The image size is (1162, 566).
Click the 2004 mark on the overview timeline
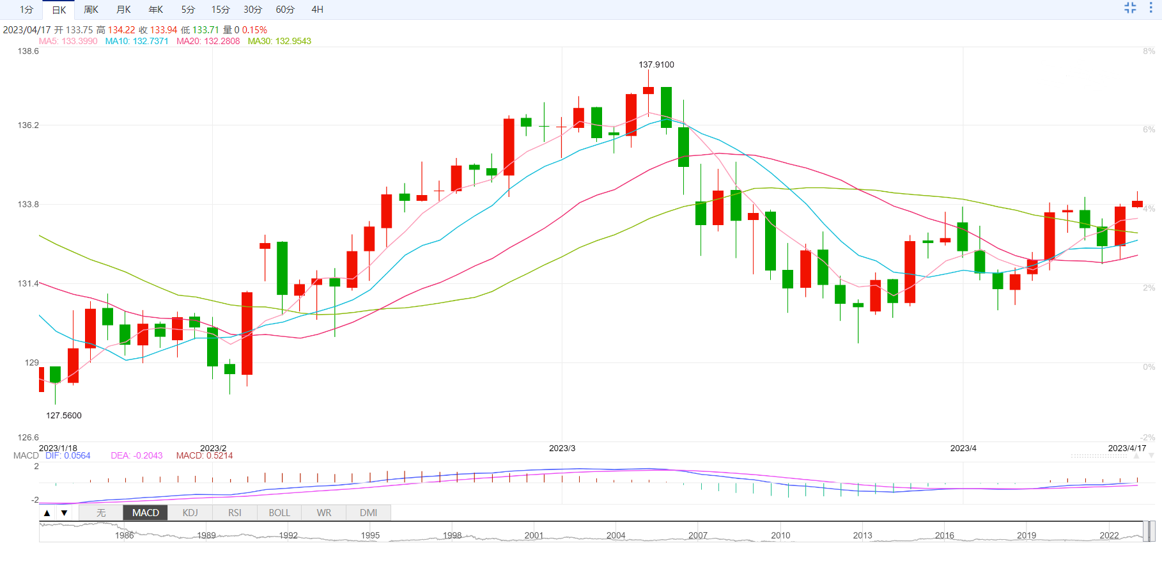point(616,536)
